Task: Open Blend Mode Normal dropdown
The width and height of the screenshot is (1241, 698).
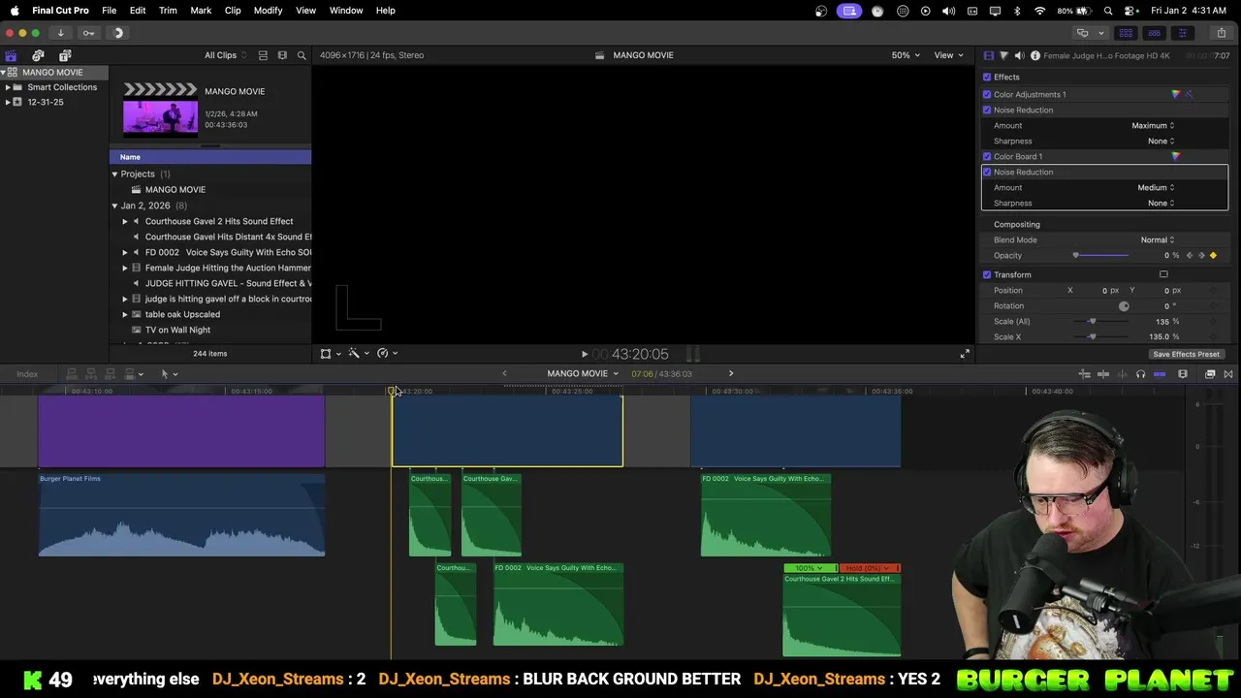Action: tap(1157, 239)
